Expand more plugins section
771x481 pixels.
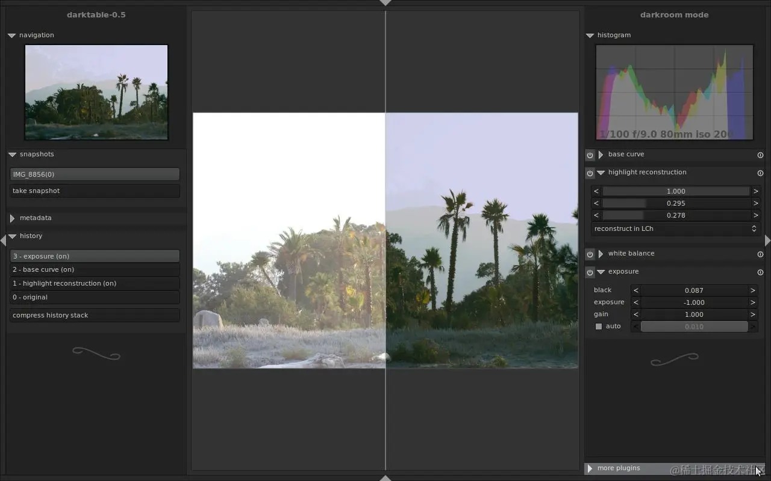tap(590, 468)
